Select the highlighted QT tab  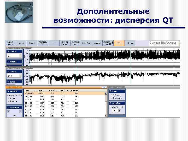(119, 43)
